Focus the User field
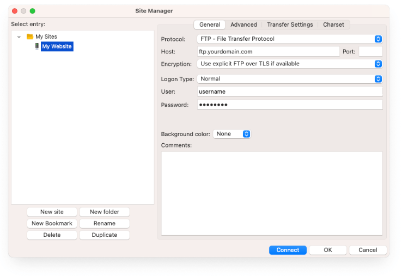 pyautogui.click(x=290, y=91)
